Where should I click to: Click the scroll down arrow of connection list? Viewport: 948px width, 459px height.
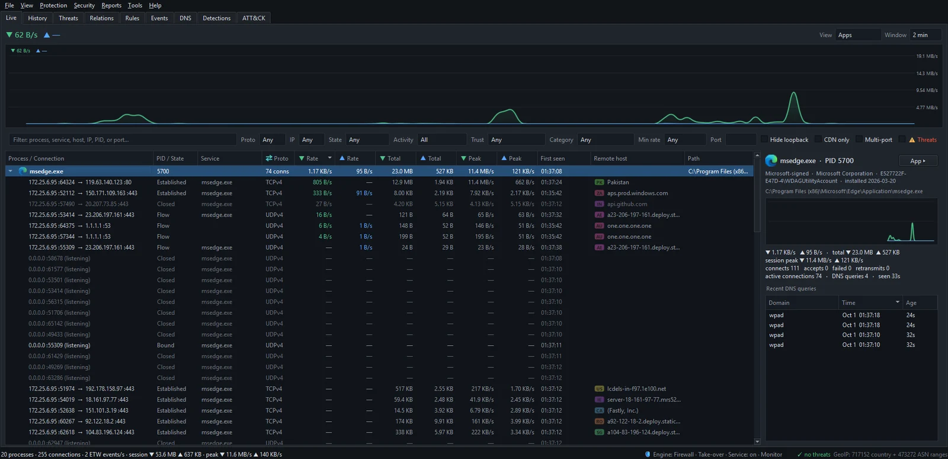point(757,442)
